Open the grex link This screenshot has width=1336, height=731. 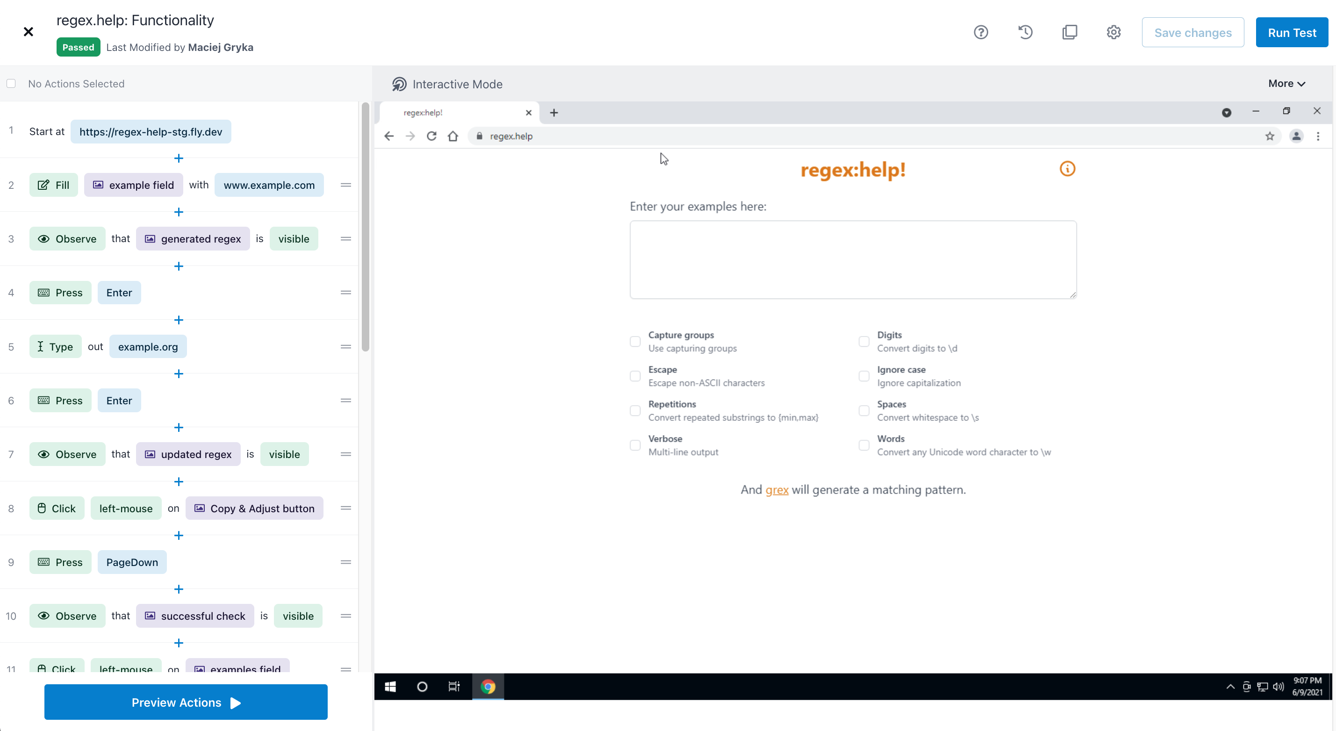click(x=776, y=490)
